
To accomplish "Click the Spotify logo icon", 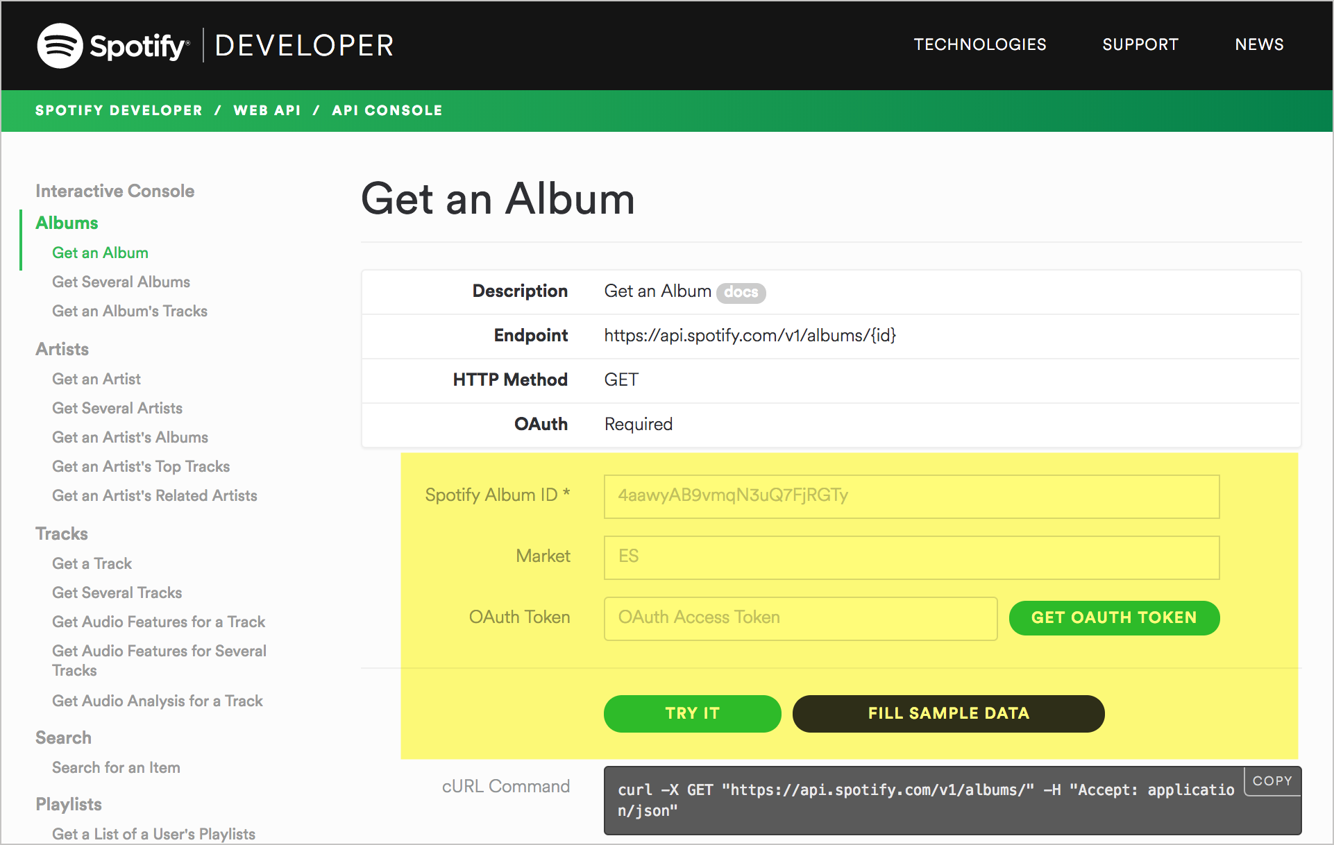I will (x=60, y=46).
